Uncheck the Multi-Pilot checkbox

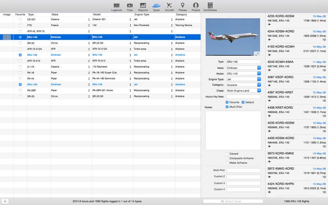[x=227, y=107]
